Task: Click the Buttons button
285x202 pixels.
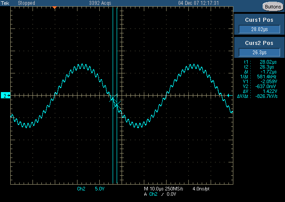Action: (x=273, y=7)
